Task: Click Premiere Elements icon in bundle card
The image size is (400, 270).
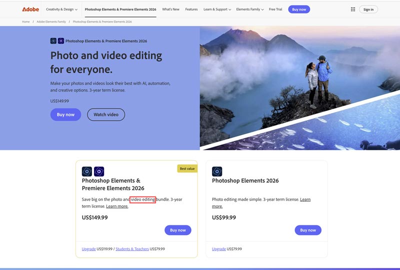Action: coord(99,171)
